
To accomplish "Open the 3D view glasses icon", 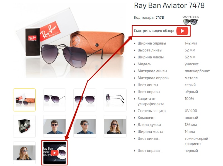I will 190,22.
